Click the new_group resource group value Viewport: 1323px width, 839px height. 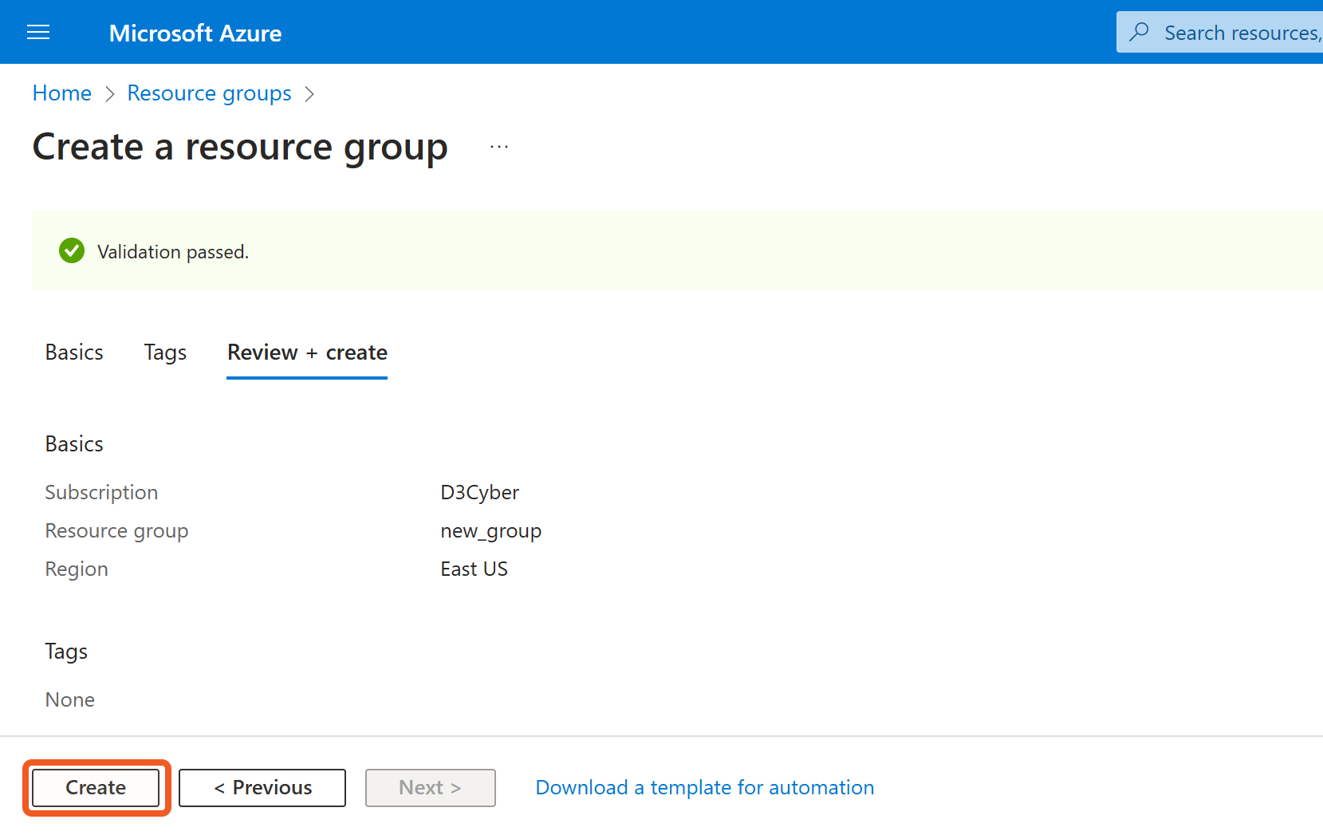point(490,531)
